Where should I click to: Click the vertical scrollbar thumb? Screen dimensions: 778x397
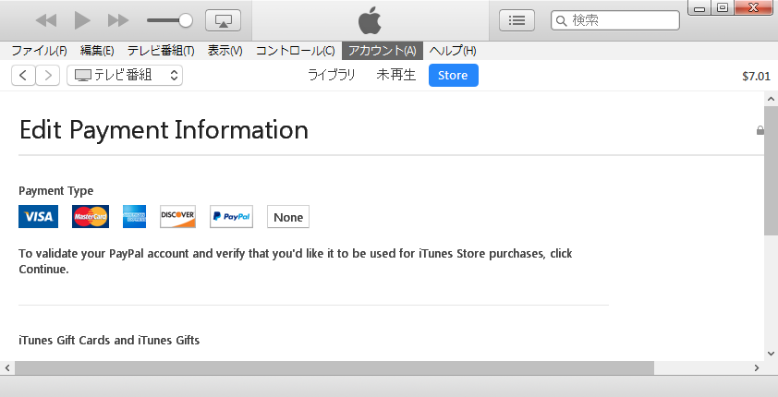click(771, 171)
